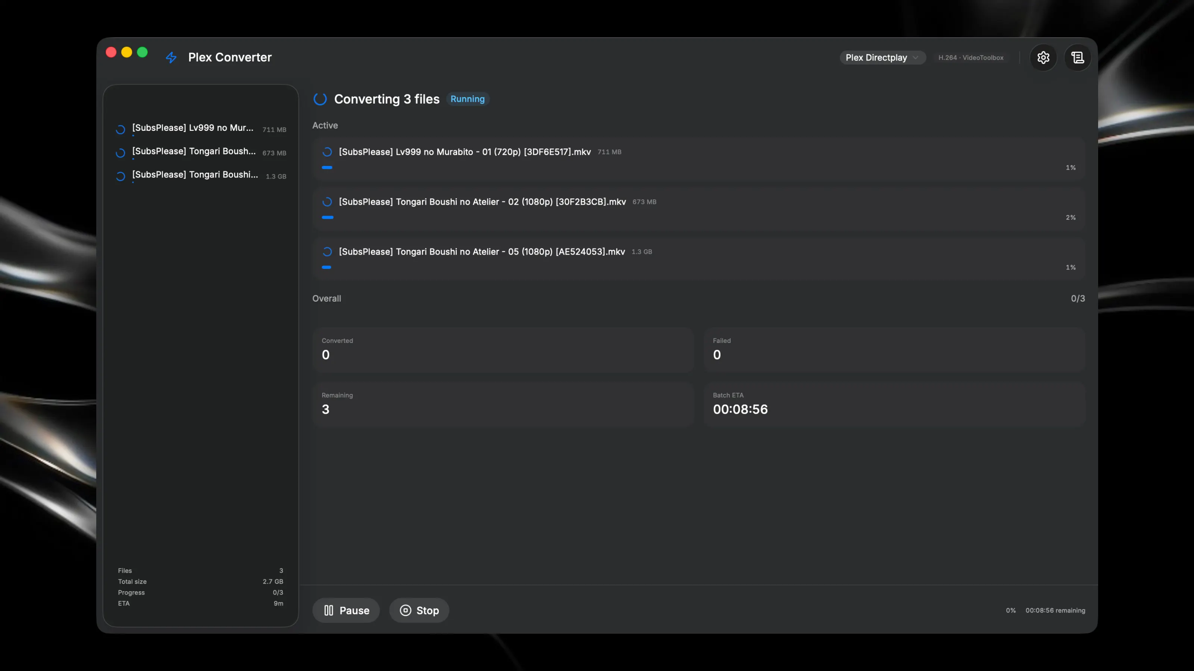Screen dimensions: 1194x671
Task: Click the Remaining count card
Action: coord(503,405)
